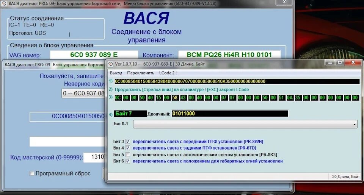The height and width of the screenshot is (195, 364).
Task: Close the main ВАСЯ диагност window
Action: (284, 2)
